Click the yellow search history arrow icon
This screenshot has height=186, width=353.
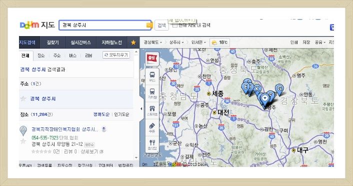149,25
